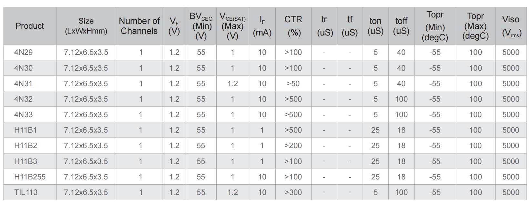Select the Viso (Vrms) column header
This screenshot has width=532, height=203.
[x=511, y=26]
